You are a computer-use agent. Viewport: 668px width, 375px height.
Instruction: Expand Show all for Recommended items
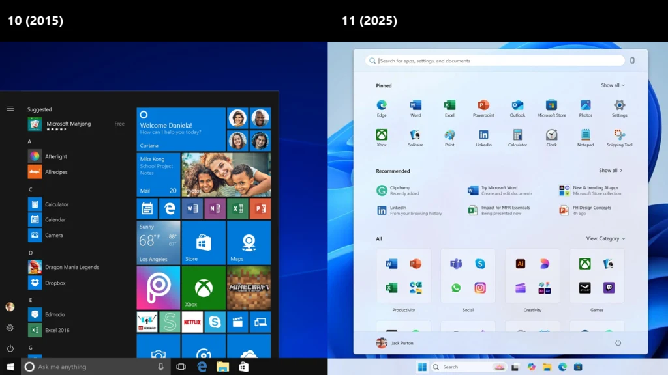[x=611, y=171]
